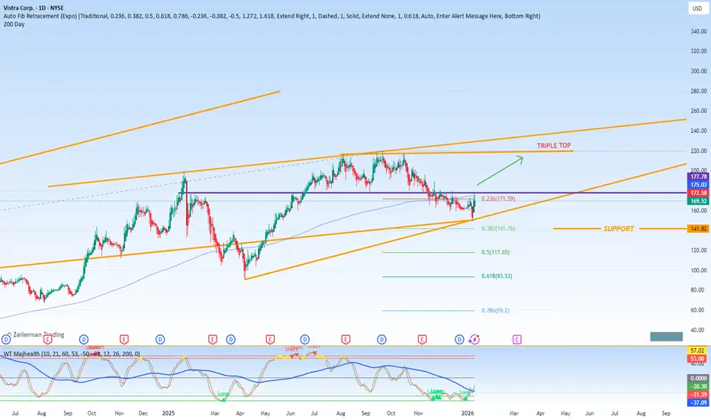Select the green upward arrow drawing on the chart
Viewport: 711px width, 420px height.
(x=500, y=171)
